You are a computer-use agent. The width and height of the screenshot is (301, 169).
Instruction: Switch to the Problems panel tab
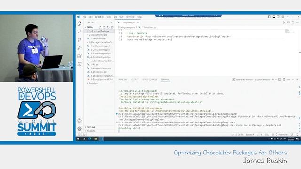[x=123, y=79]
